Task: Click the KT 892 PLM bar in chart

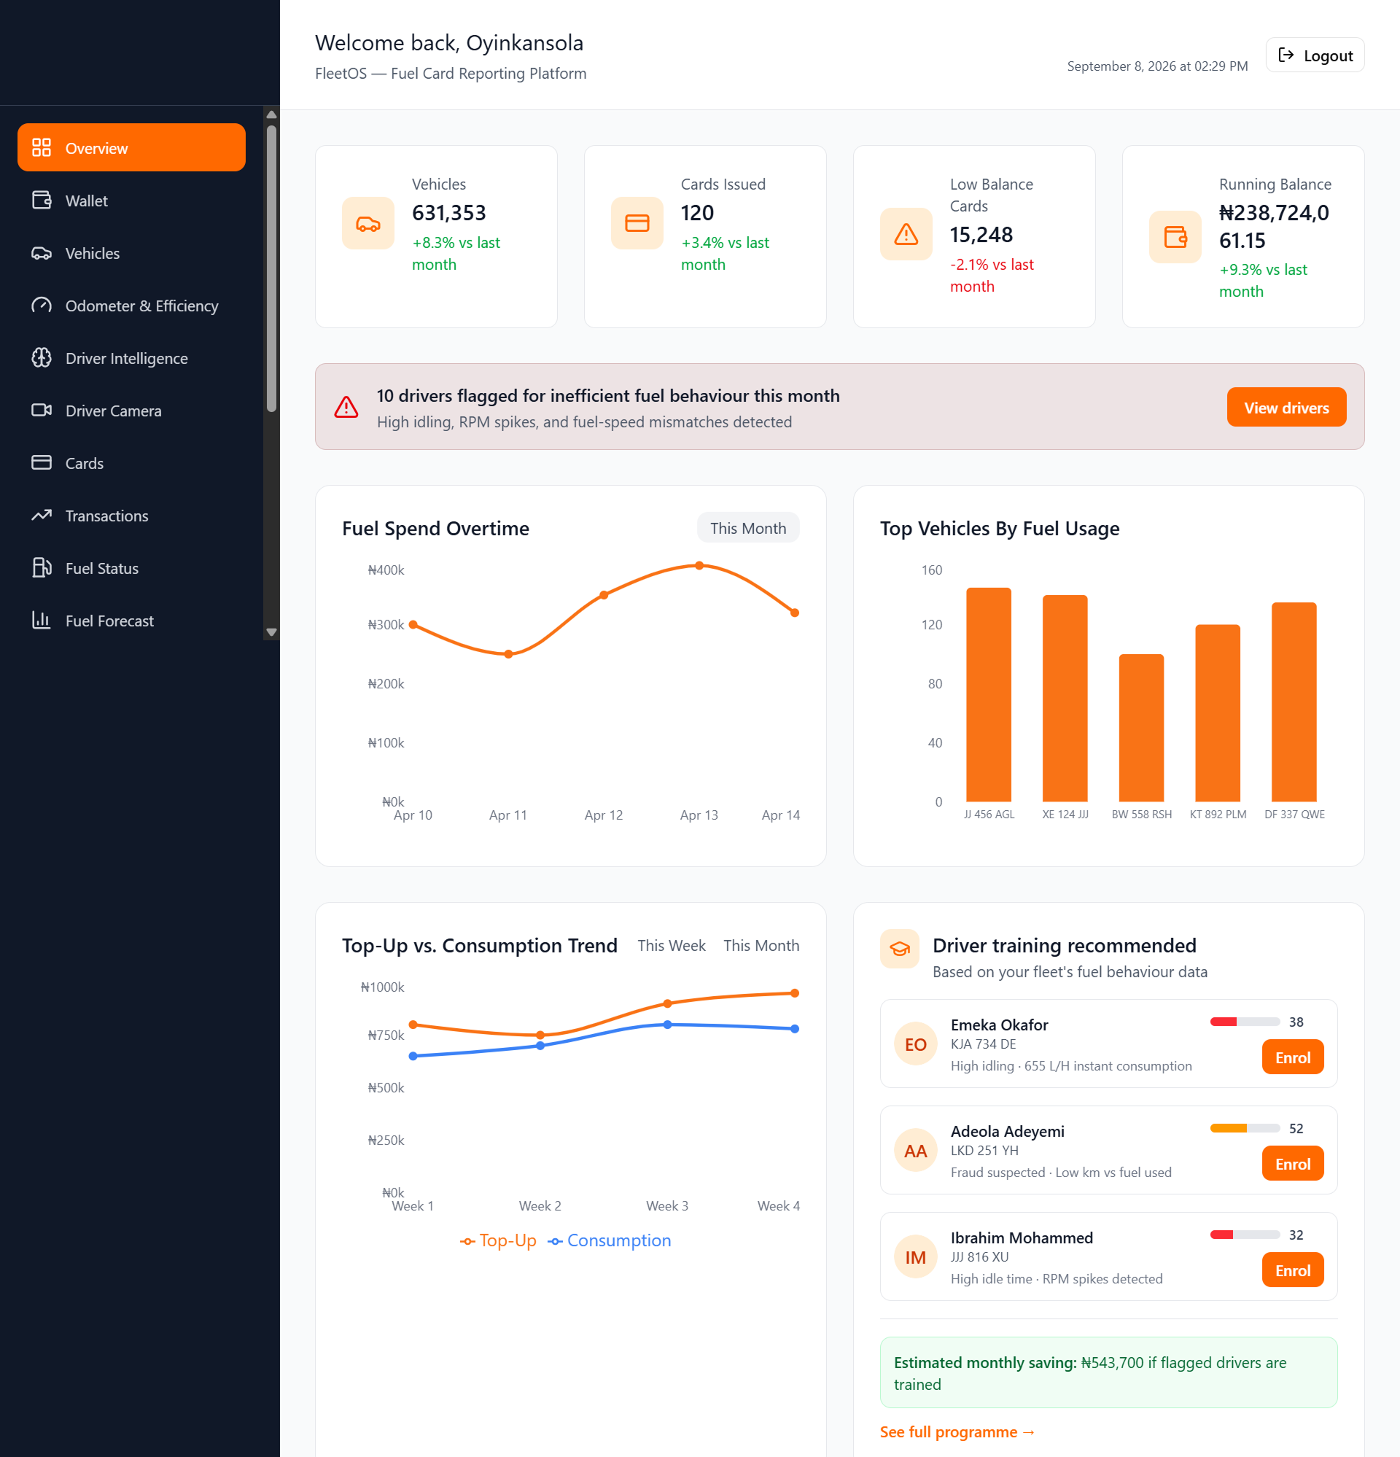Action: (x=1218, y=713)
